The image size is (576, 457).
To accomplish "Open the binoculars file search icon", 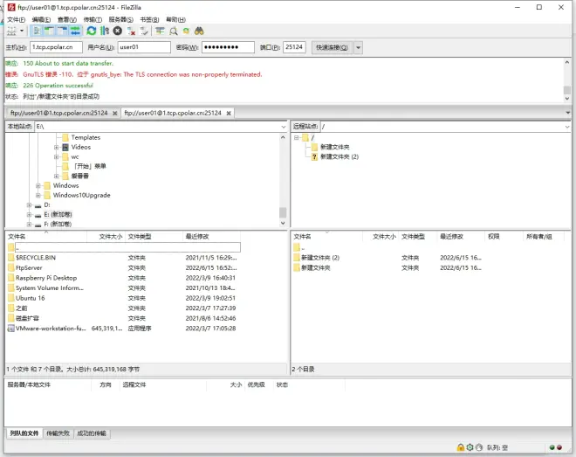I will tap(199, 31).
